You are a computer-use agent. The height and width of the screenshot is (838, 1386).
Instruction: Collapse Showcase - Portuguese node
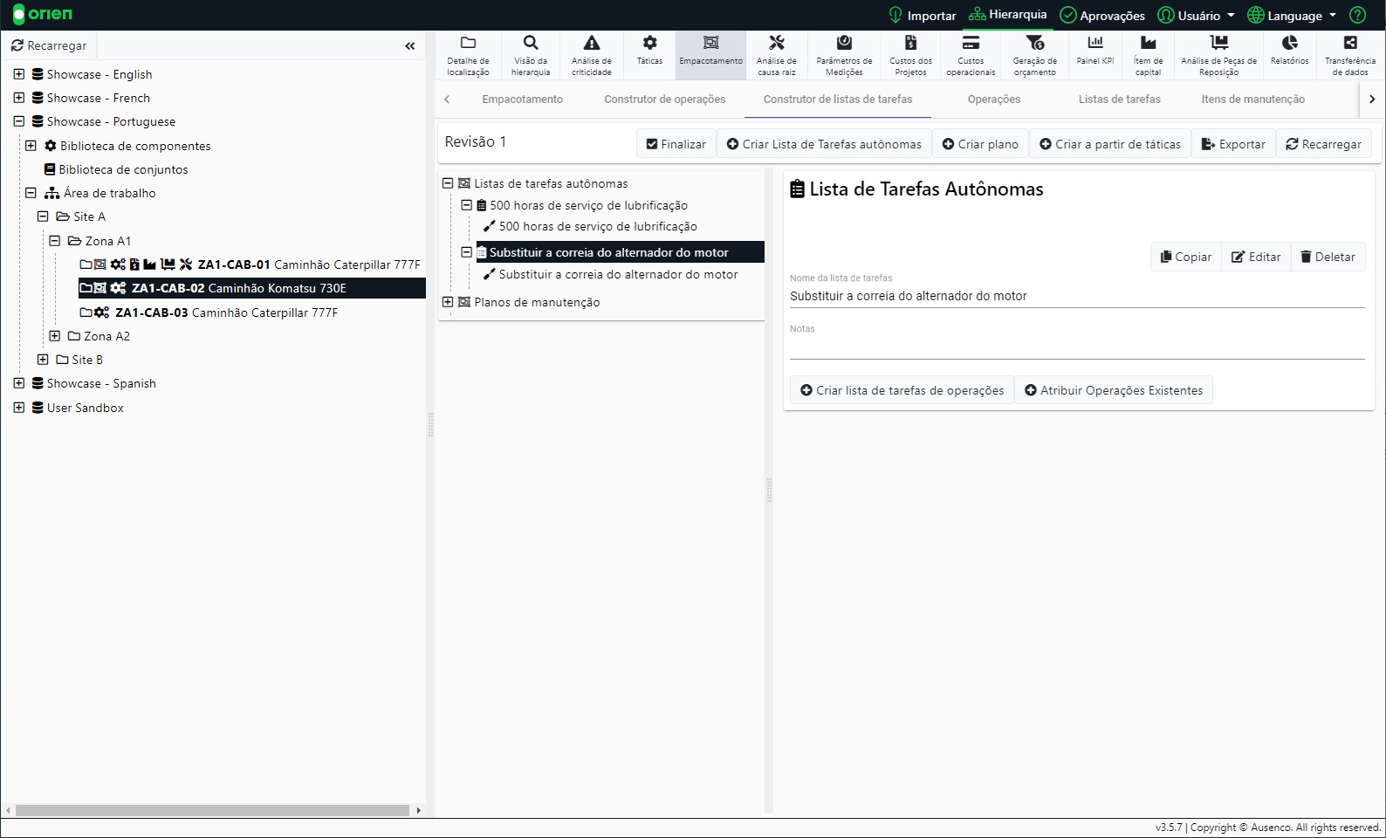pyautogui.click(x=18, y=121)
